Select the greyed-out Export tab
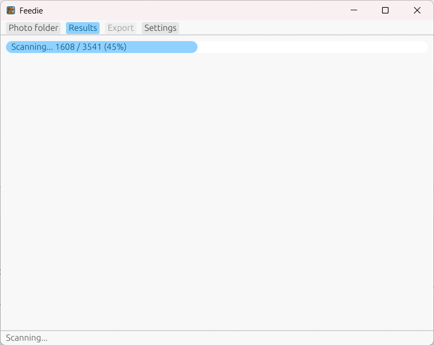Viewport: 434px width, 345px height. point(121,28)
